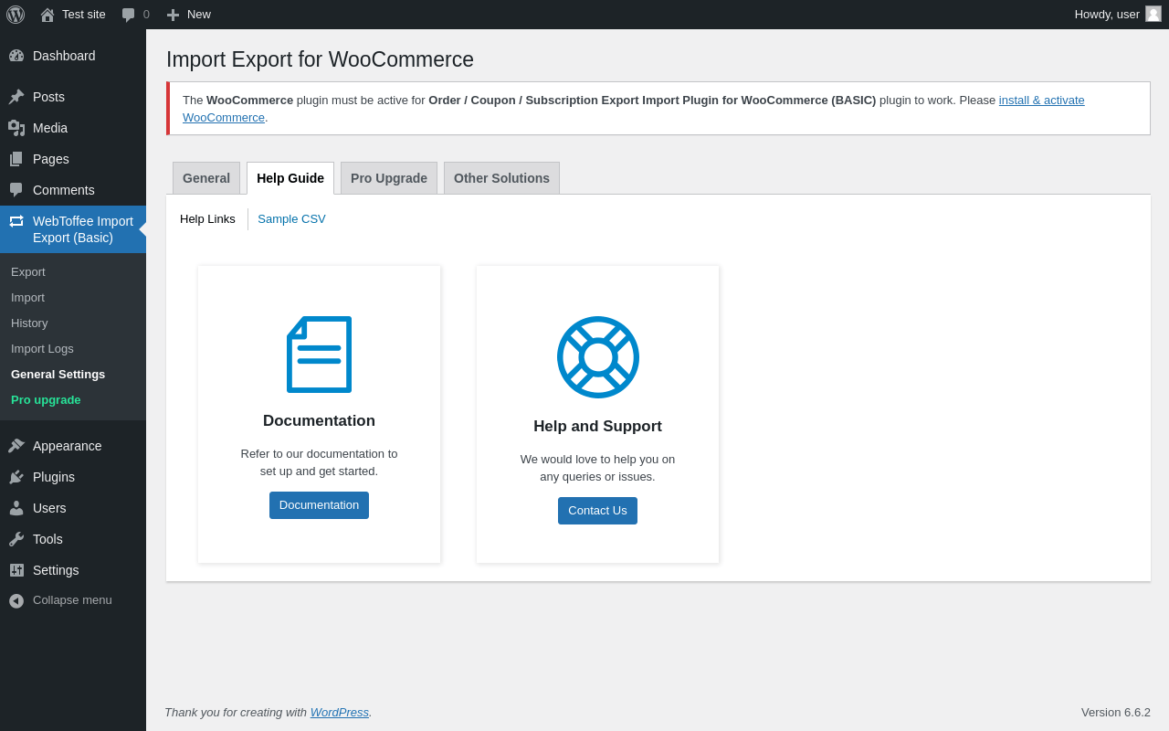This screenshot has width=1169, height=731.
Task: Open the Import Logs submenu item
Action: [42, 348]
